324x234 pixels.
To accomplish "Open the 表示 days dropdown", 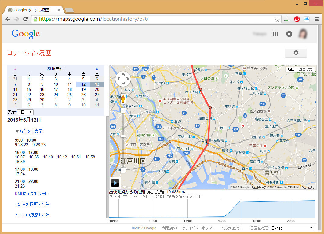I will point(25,112).
